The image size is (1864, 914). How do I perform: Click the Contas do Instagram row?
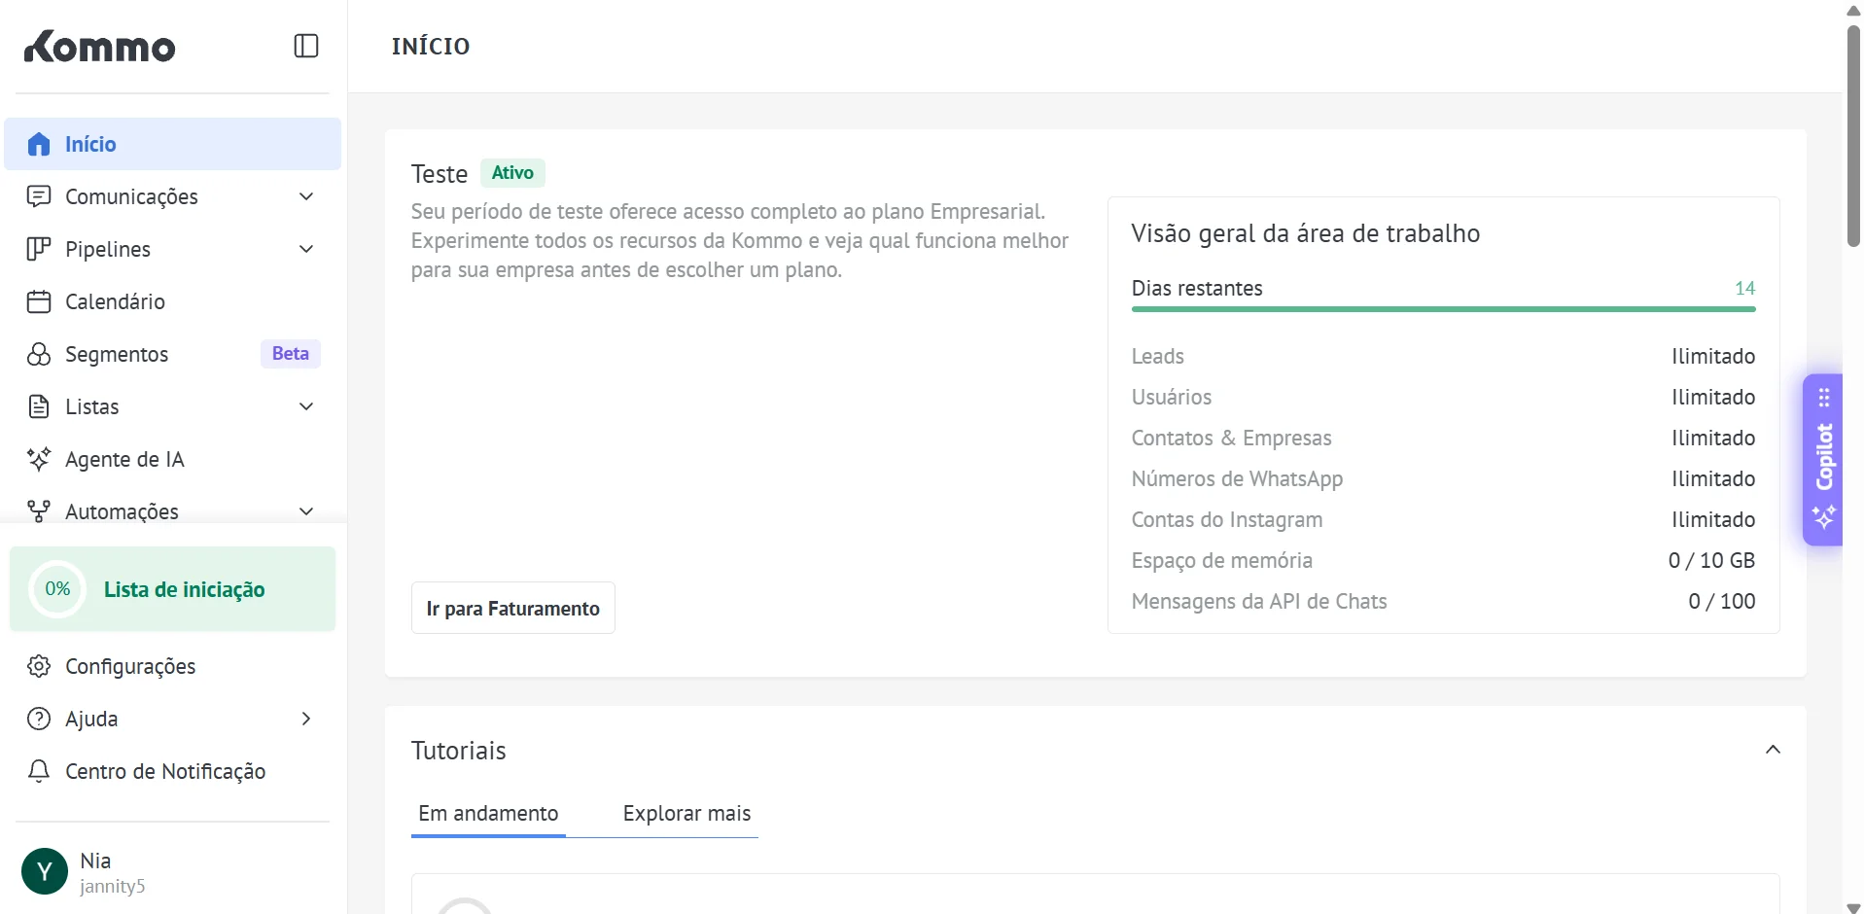pos(1443,519)
